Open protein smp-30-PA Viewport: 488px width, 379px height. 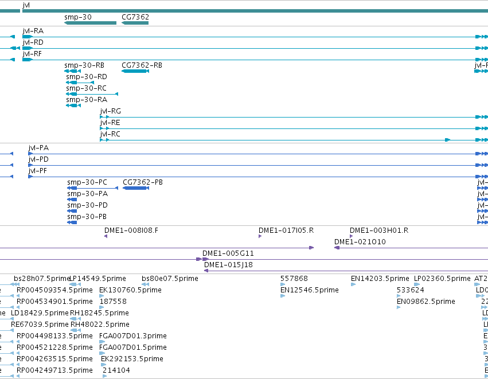88,194
